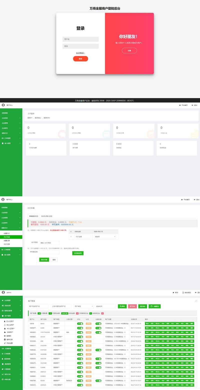Click the 发送验证码 button
The height and width of the screenshot is (390, 200).
78,253
